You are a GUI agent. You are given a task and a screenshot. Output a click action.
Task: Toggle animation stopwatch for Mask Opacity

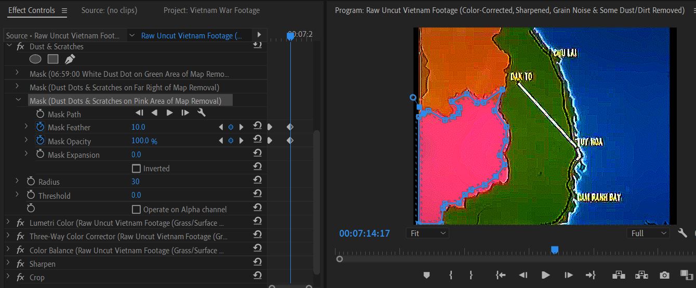pyautogui.click(x=41, y=141)
